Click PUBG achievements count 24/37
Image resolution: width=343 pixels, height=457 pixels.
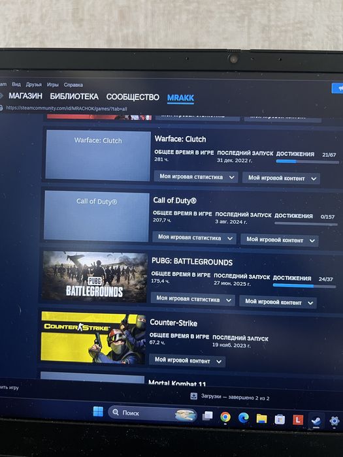pos(325,279)
